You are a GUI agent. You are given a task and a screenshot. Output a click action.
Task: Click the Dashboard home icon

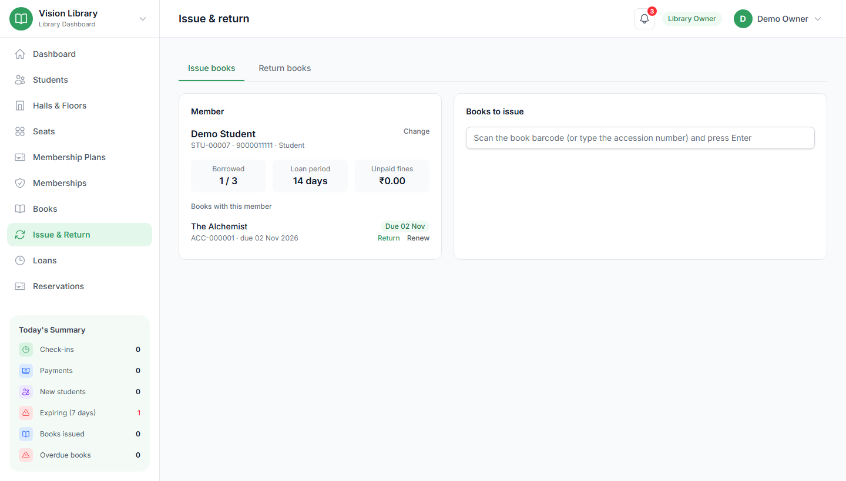(x=20, y=54)
